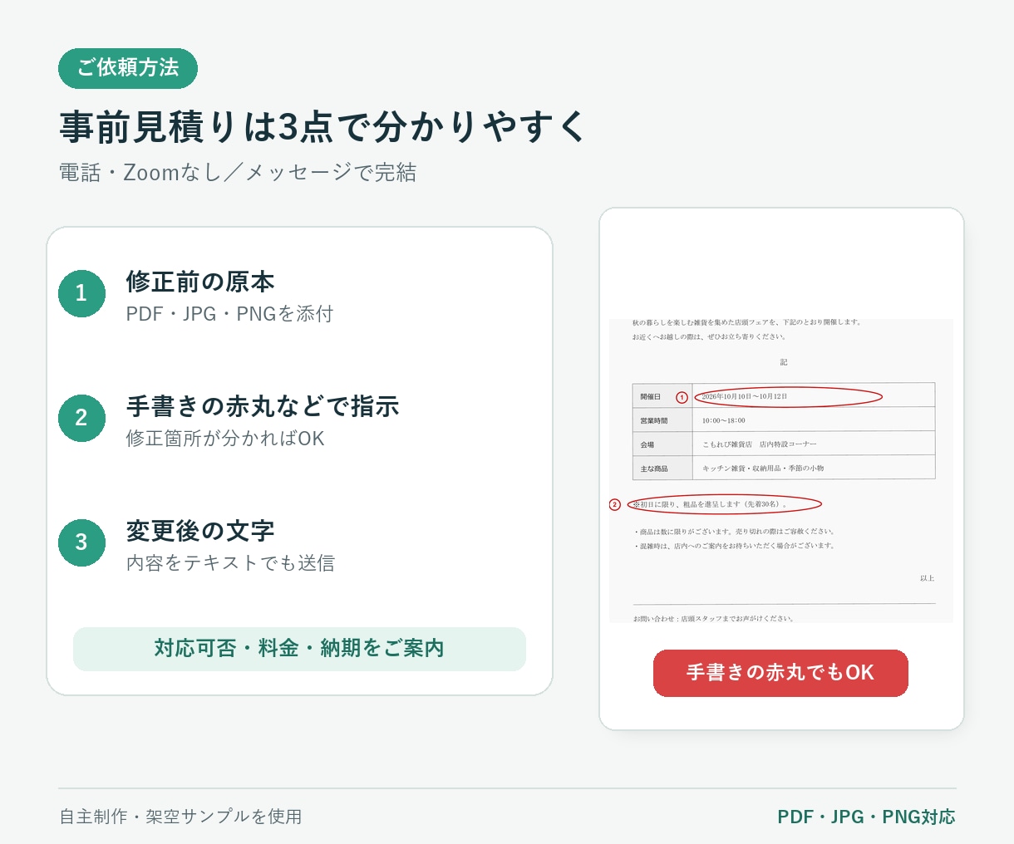
Task: Click the step title 修正前の原本
Action: tap(200, 282)
